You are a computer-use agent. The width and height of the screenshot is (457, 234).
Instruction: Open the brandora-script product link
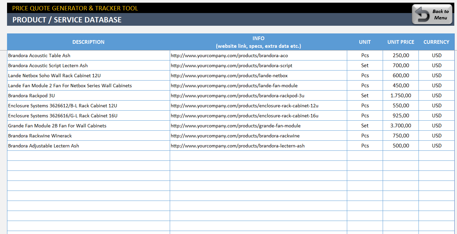coord(232,66)
